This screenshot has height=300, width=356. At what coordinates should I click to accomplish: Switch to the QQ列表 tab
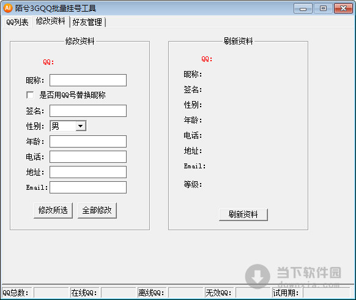pos(17,22)
